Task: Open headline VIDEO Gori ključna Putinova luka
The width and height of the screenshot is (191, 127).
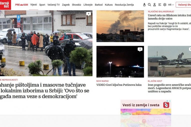Action: coord(119,85)
